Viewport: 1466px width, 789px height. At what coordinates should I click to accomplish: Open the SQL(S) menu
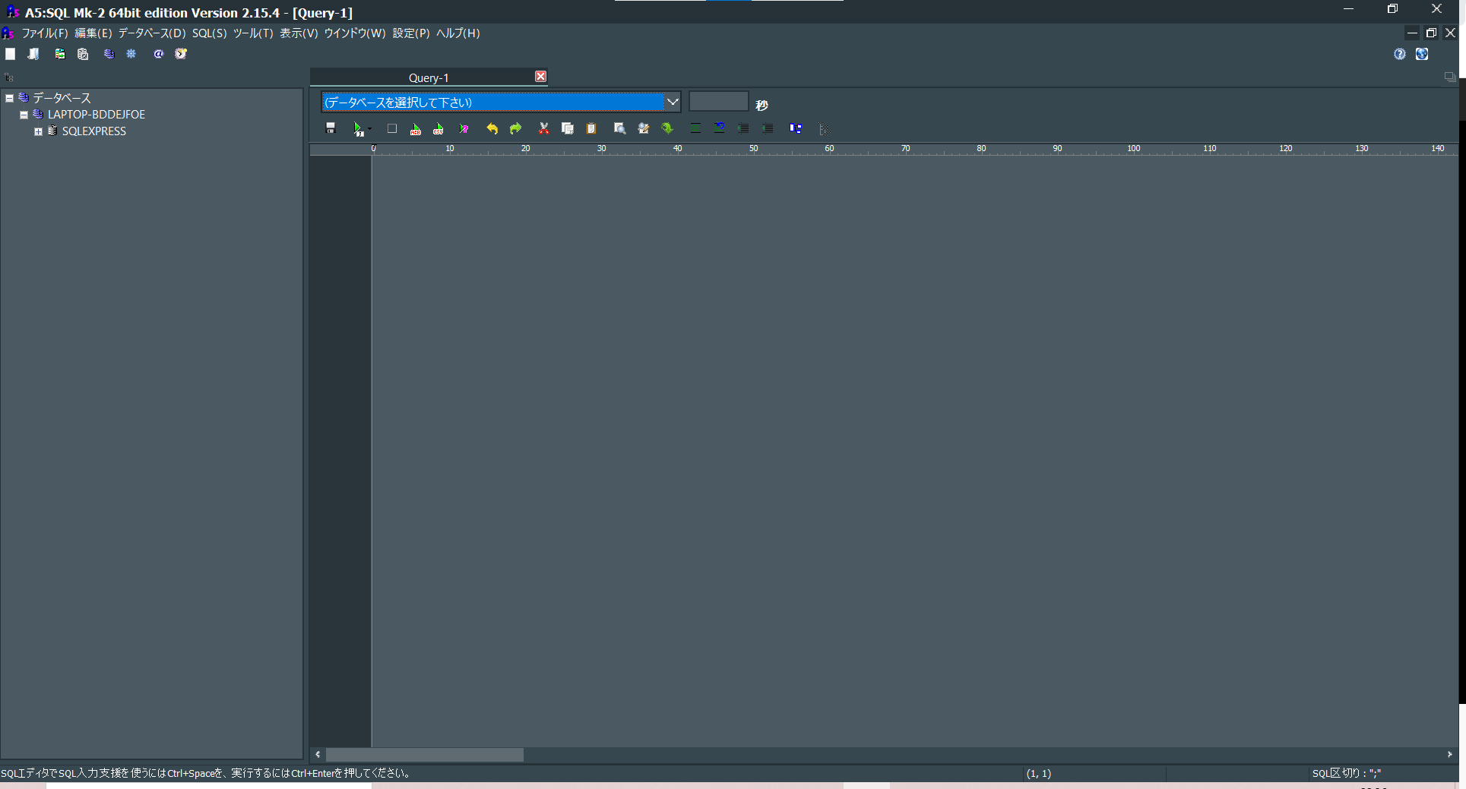click(x=209, y=33)
